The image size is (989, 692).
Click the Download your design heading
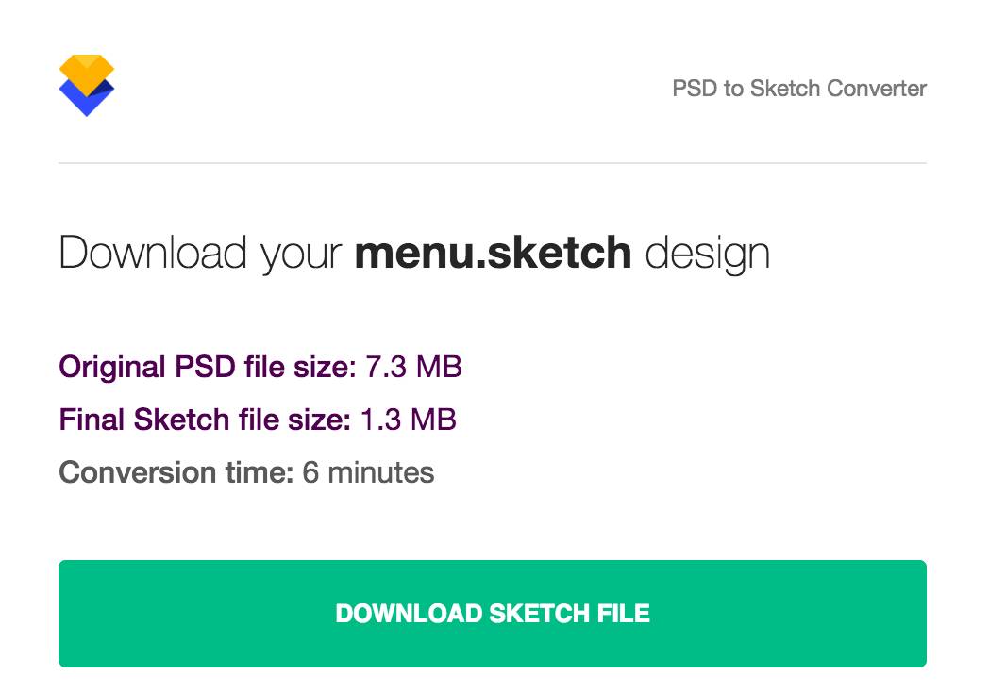(x=415, y=252)
